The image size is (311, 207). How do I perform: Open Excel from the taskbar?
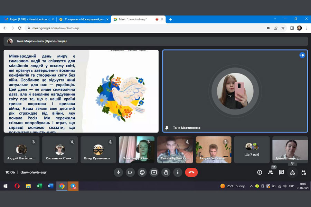[x=39, y=186]
